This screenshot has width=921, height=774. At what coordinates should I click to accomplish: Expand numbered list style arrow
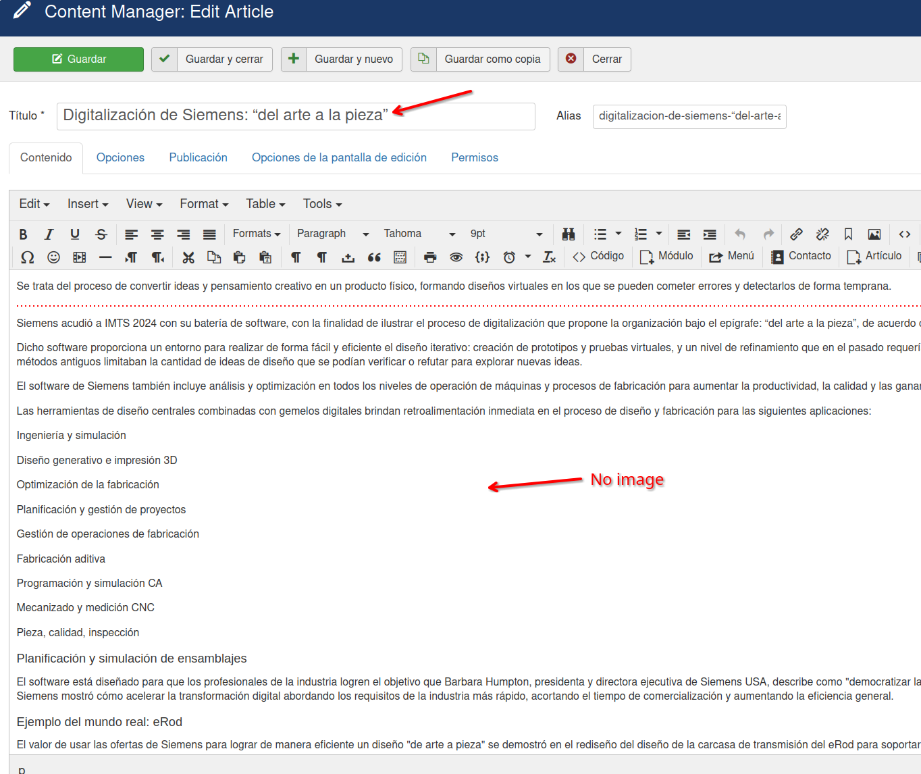coord(659,234)
